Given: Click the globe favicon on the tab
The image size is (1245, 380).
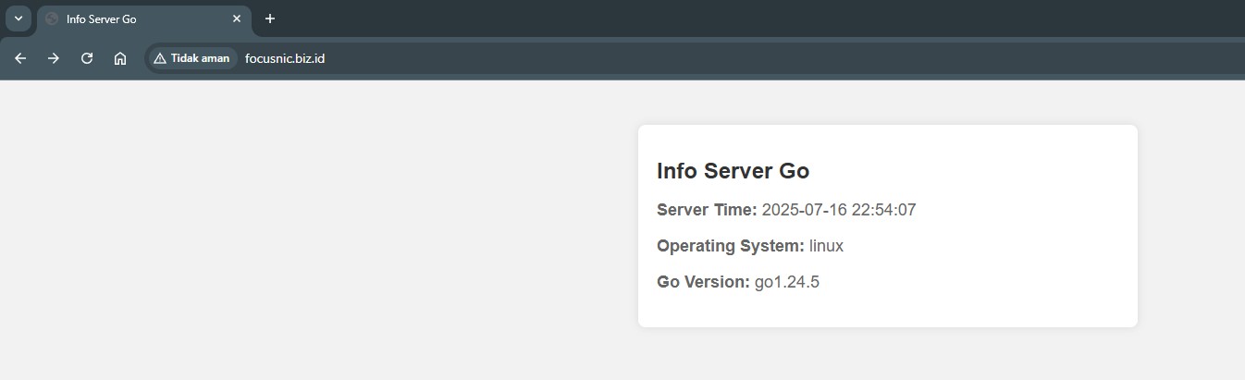Looking at the screenshot, I should click(52, 18).
